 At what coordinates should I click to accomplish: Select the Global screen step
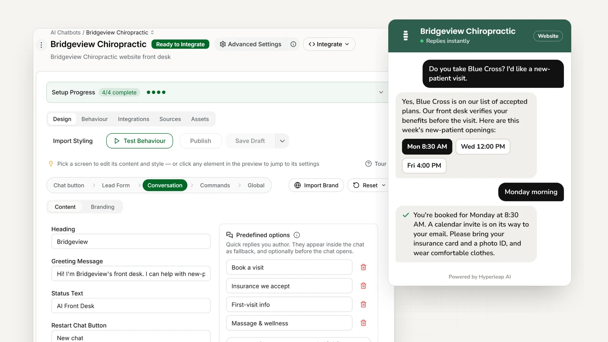tap(256, 185)
